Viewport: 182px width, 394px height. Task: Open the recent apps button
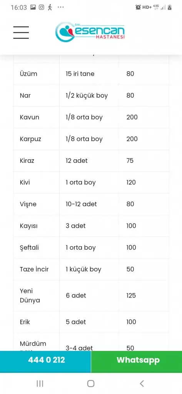click(40, 384)
